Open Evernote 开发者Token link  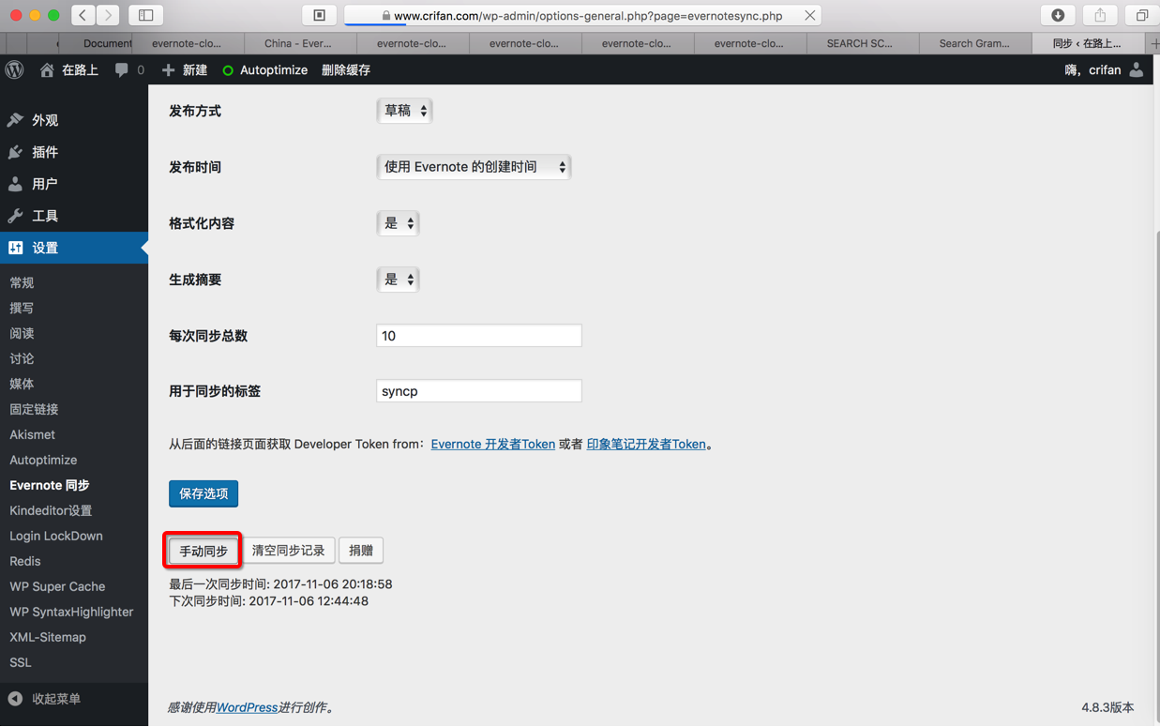493,445
